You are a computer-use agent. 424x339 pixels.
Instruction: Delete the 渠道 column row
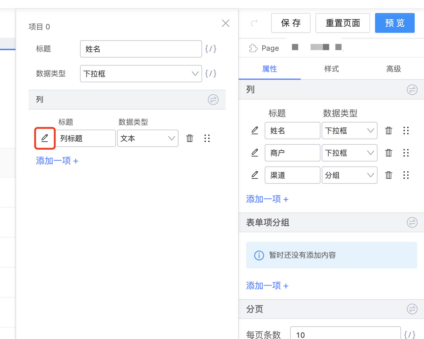pos(389,175)
